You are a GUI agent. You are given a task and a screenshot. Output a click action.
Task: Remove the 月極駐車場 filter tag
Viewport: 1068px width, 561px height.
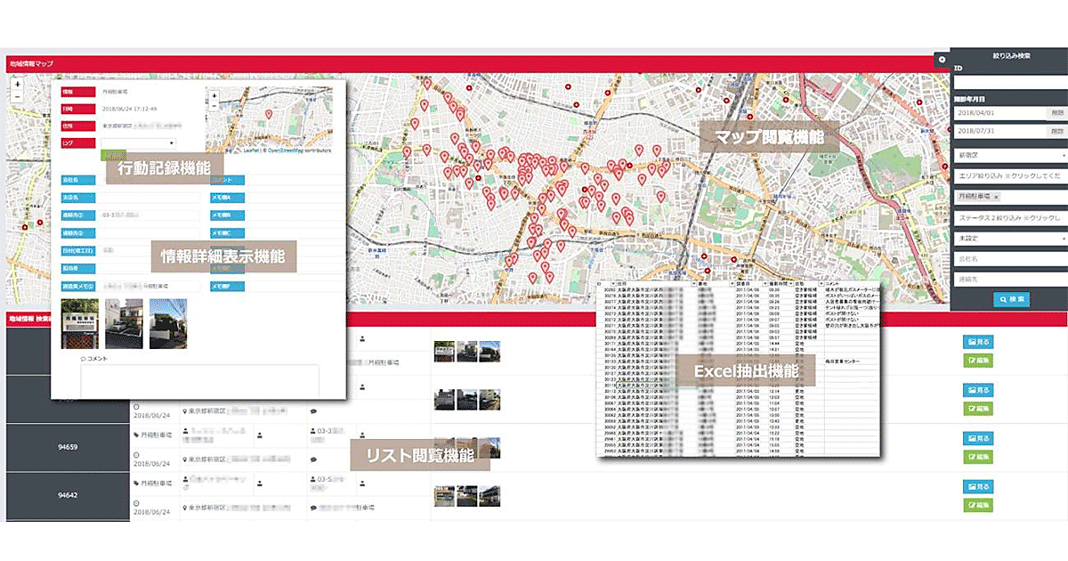(996, 196)
